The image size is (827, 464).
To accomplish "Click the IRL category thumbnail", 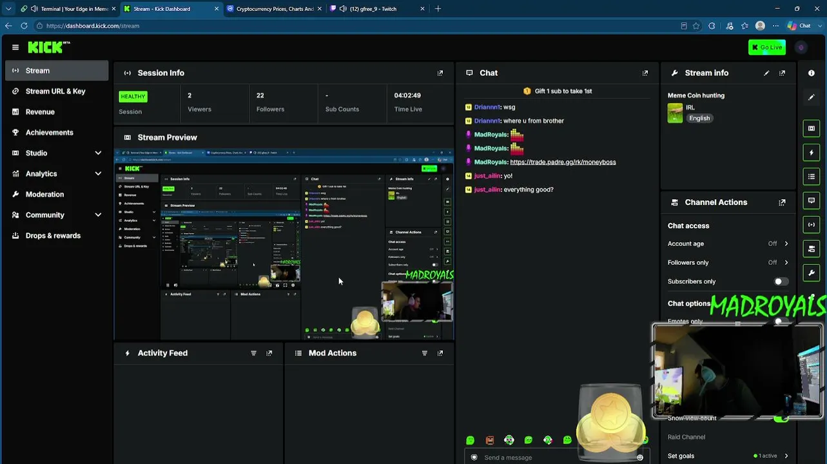I will [675, 113].
